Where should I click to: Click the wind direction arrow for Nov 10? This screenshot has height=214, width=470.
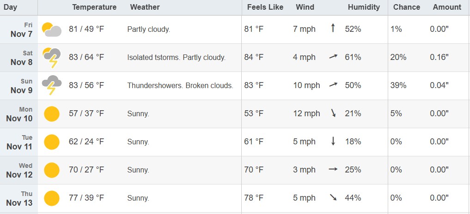pos(333,113)
